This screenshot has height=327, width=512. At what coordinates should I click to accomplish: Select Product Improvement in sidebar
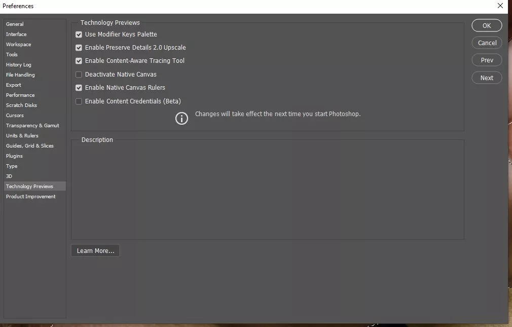point(31,197)
